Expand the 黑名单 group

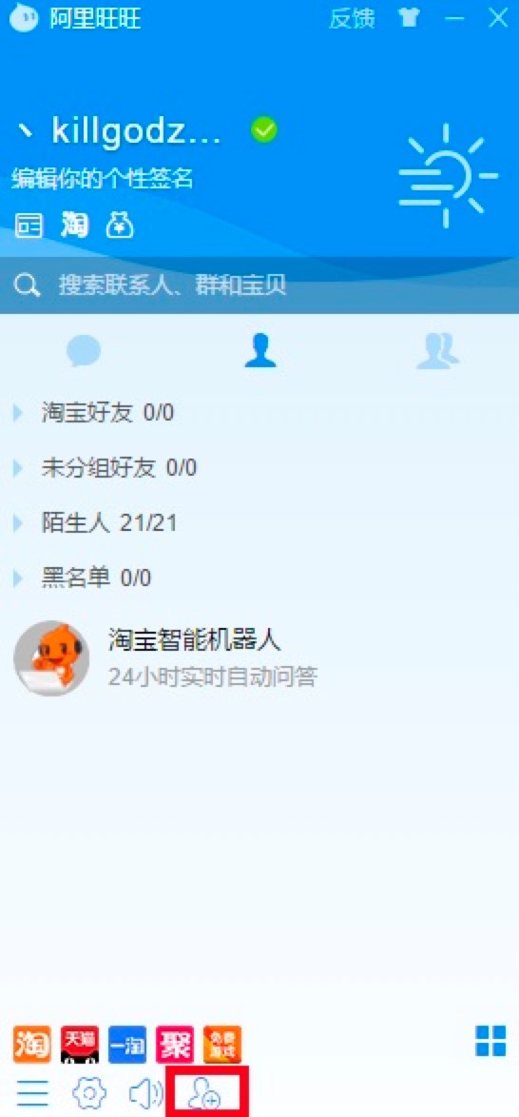pos(82,578)
